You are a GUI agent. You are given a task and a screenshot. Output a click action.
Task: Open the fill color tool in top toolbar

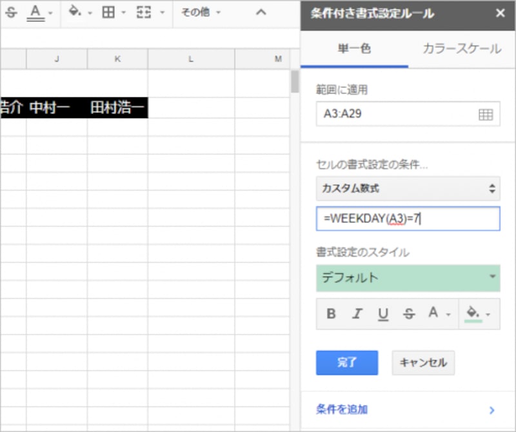point(75,12)
